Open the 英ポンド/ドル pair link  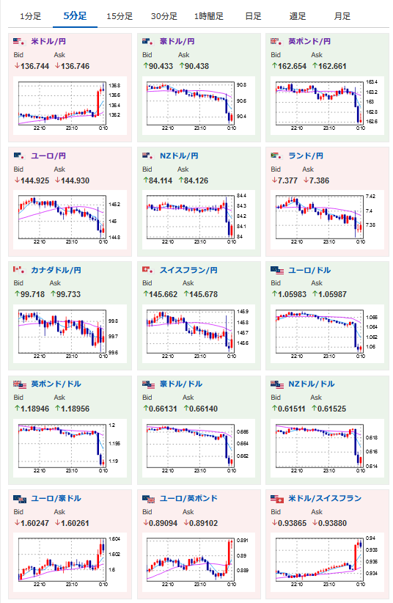[x=56, y=384]
